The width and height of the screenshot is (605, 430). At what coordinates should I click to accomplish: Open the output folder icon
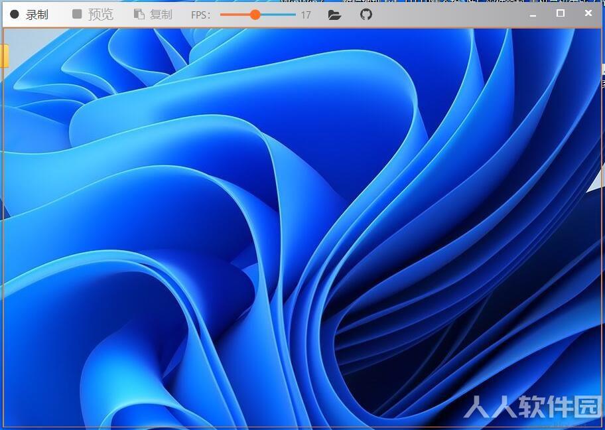334,15
